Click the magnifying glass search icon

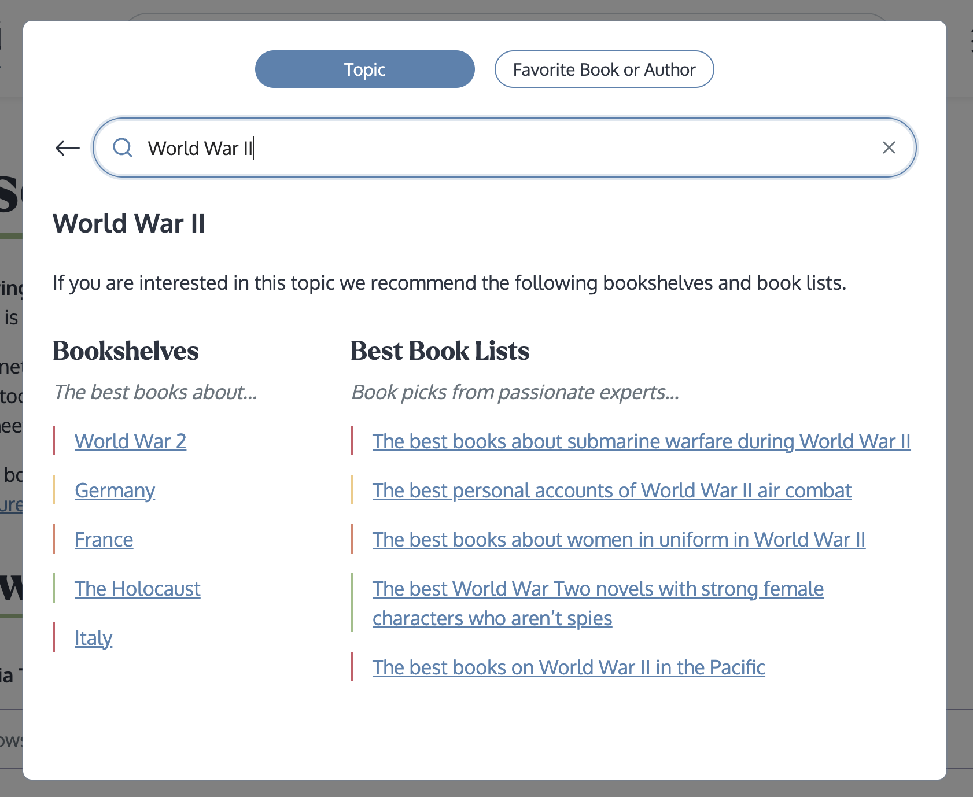point(123,148)
